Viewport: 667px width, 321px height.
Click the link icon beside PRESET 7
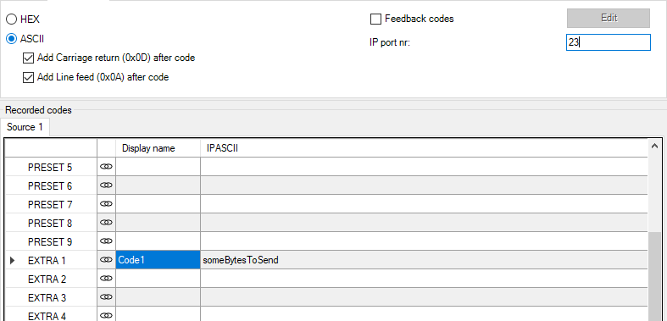pyautogui.click(x=106, y=204)
